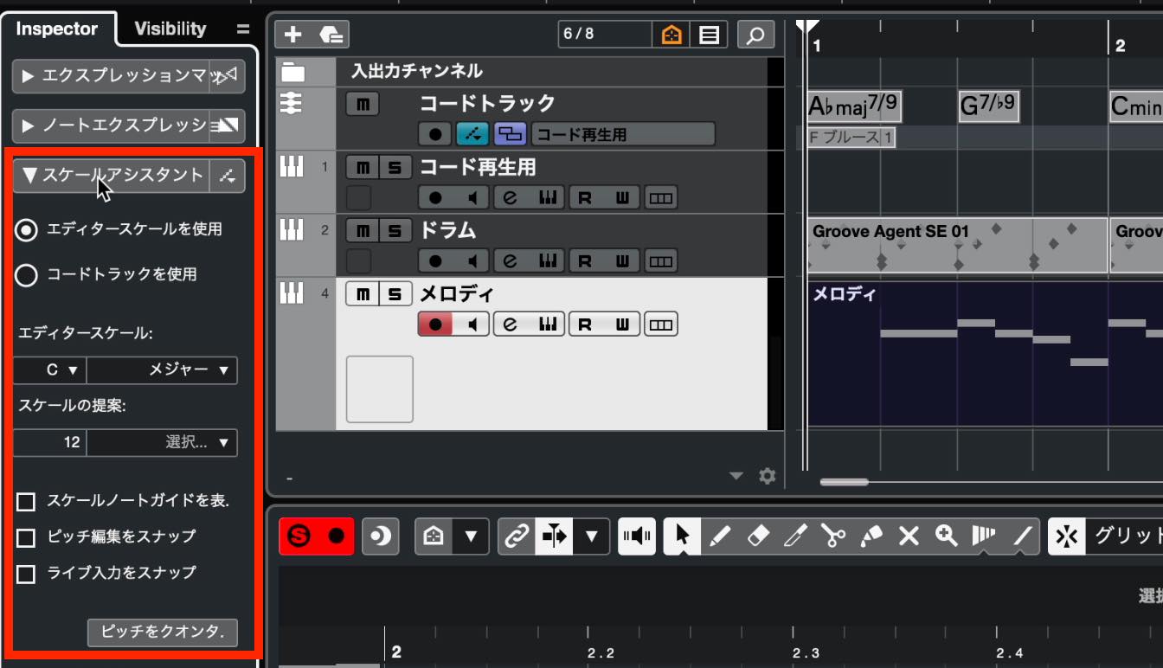
Task: Select コードトラックを使用 radio button
Action: (27, 275)
